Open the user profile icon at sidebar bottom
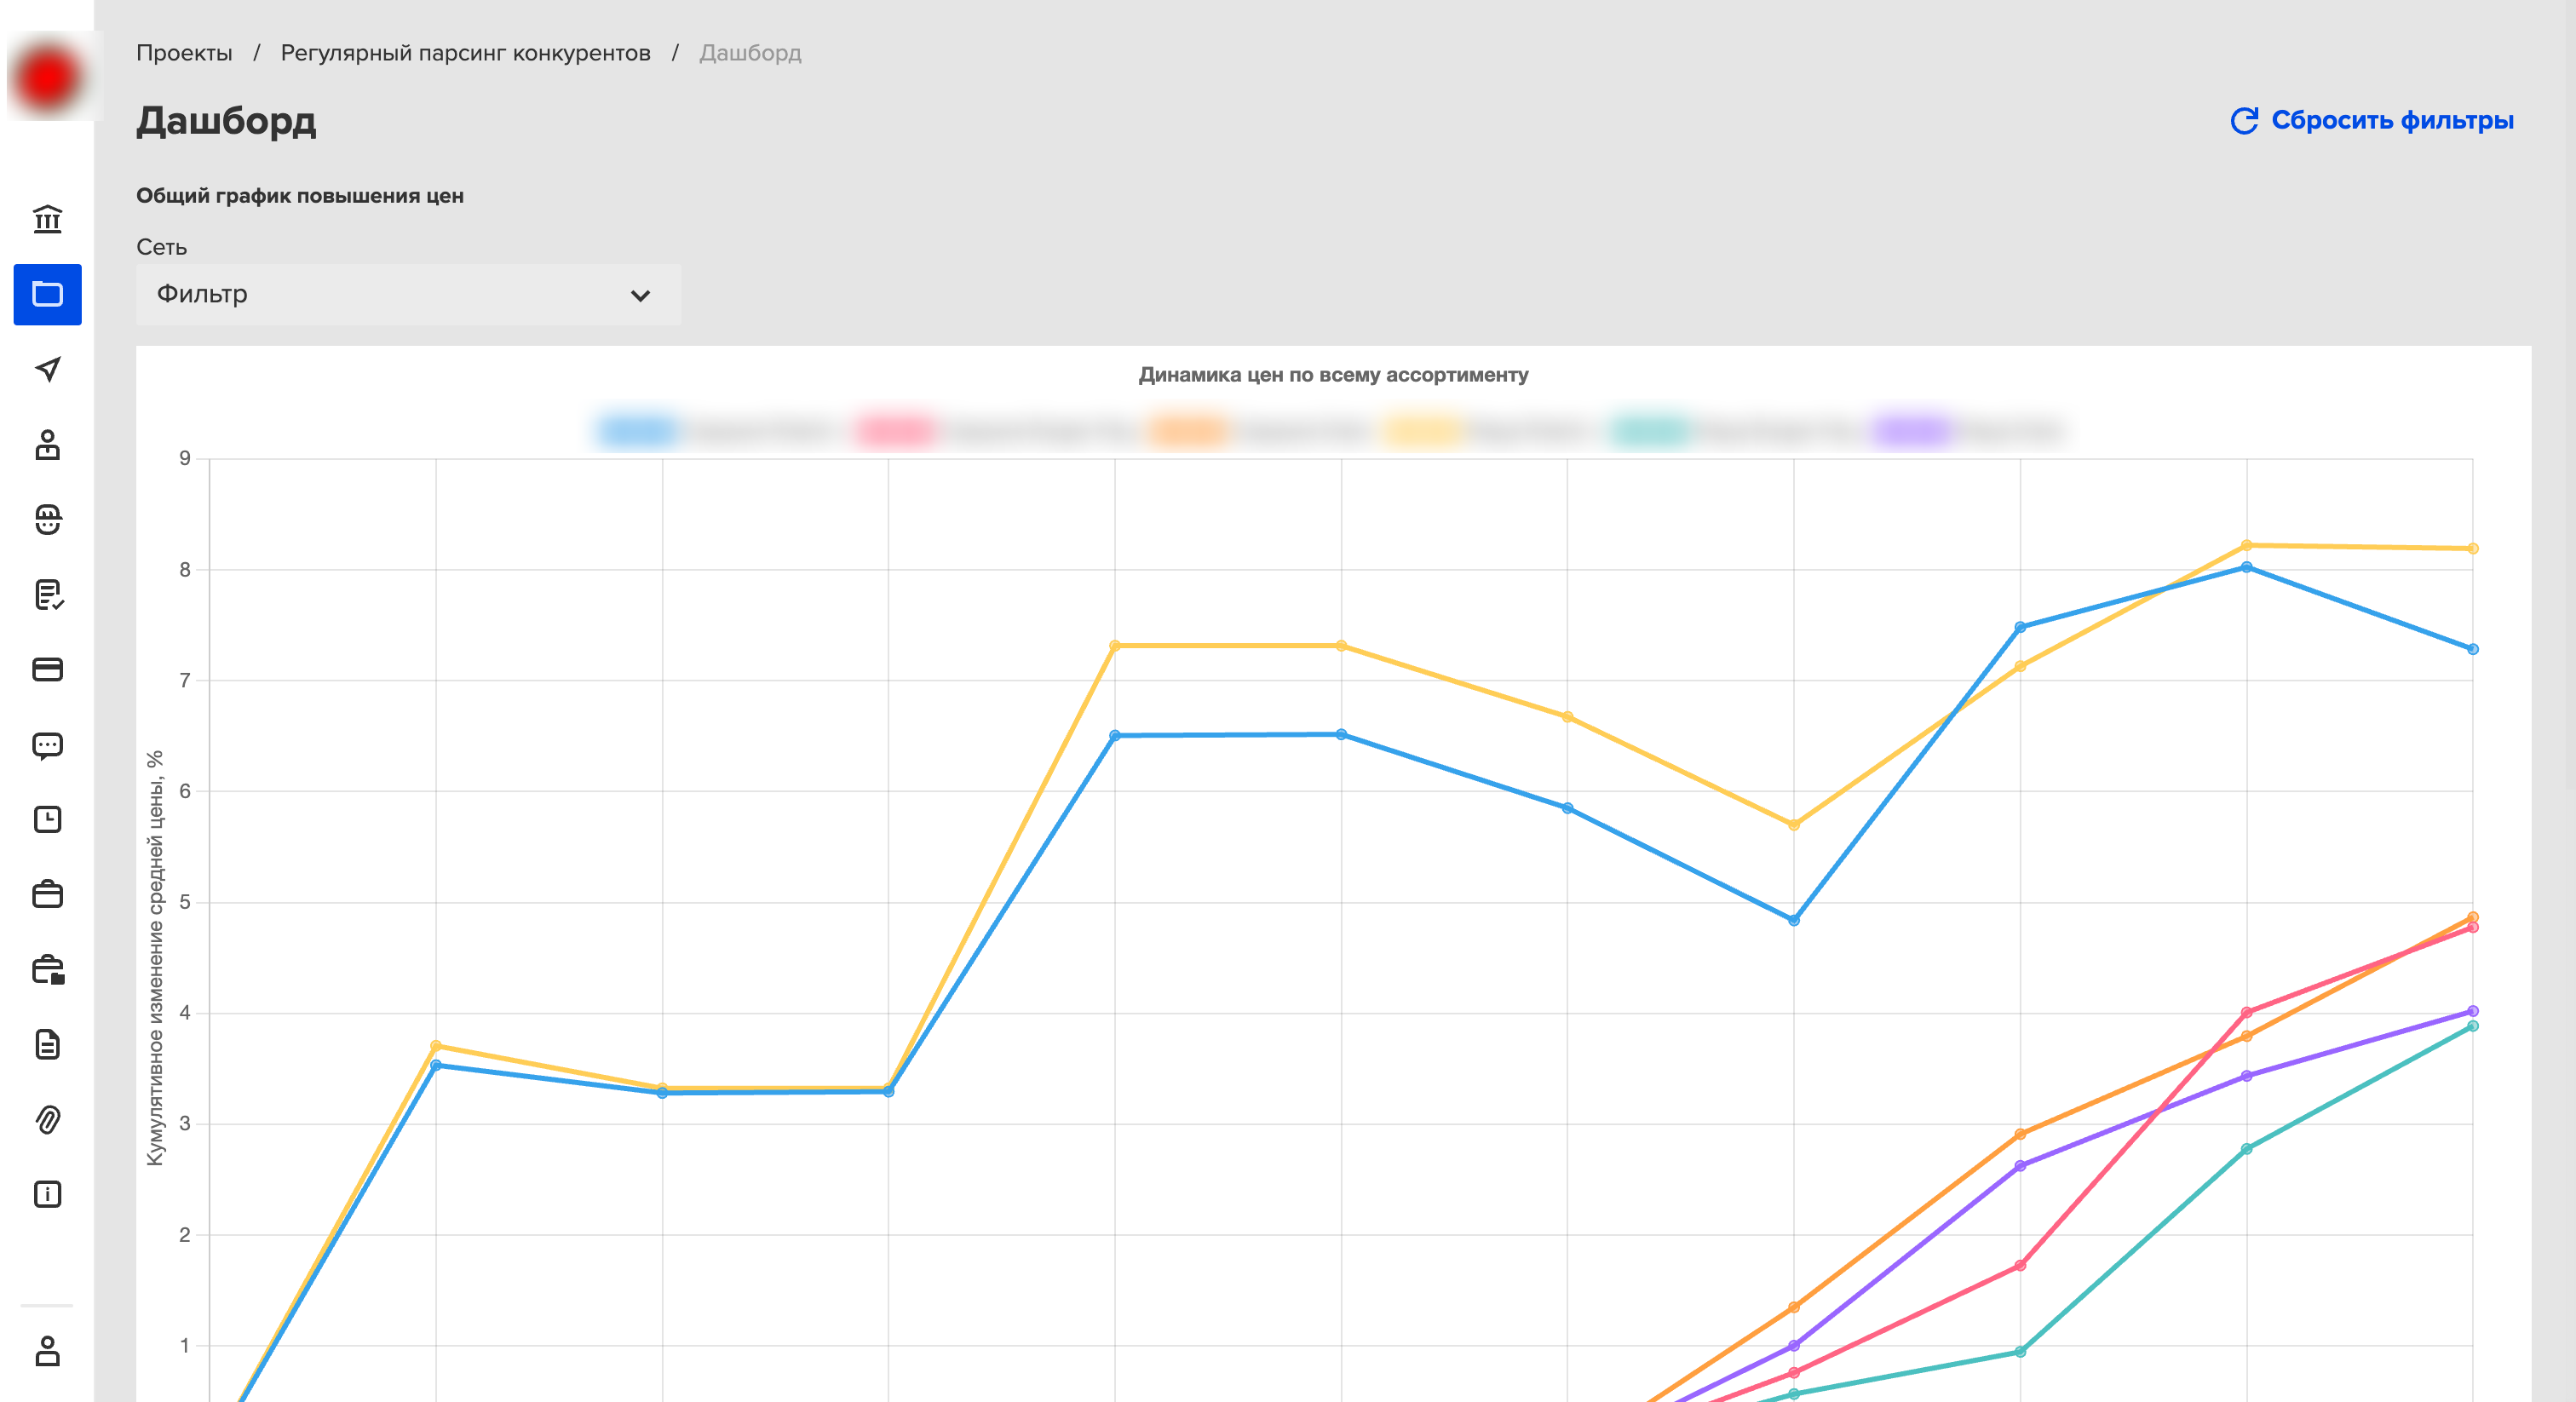Screen dimensions: 2576x1402 47,1351
